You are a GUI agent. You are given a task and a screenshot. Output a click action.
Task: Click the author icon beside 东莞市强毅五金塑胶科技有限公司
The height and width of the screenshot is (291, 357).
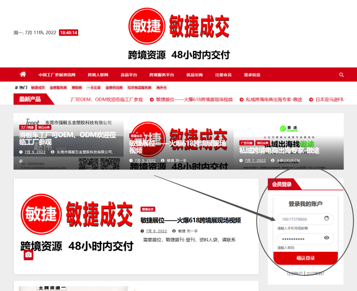click(x=53, y=152)
